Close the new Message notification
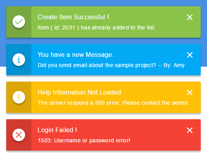207x160 pixels. click(x=190, y=55)
